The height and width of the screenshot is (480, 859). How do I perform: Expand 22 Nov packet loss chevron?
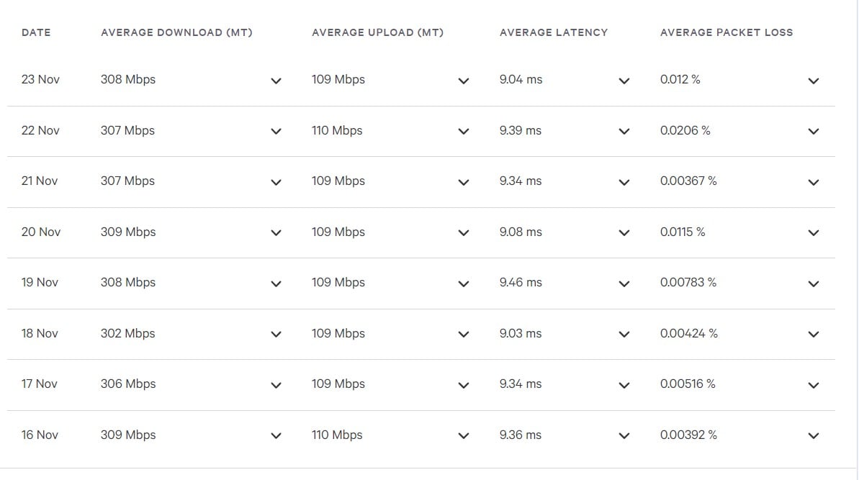pyautogui.click(x=814, y=132)
